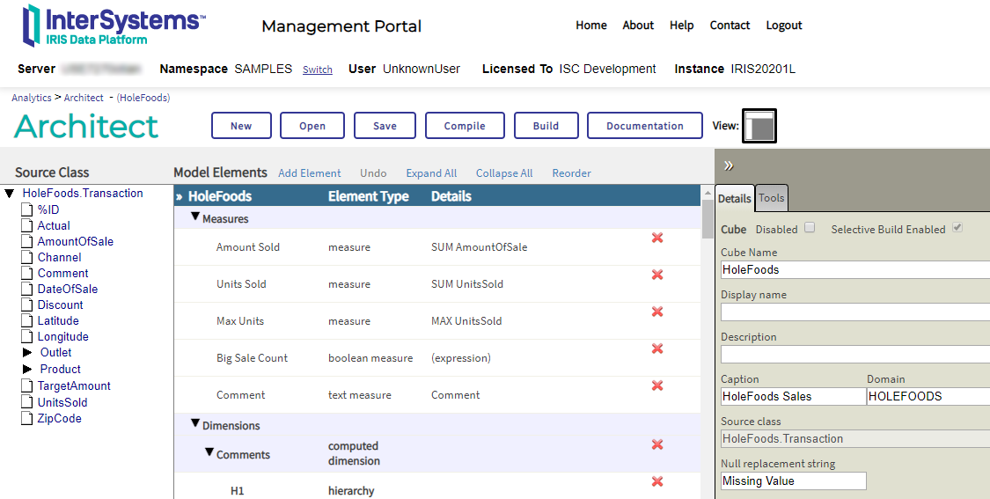This screenshot has width=990, height=499.
Task: Delete the Big Sale Count measure
Action: click(x=657, y=349)
